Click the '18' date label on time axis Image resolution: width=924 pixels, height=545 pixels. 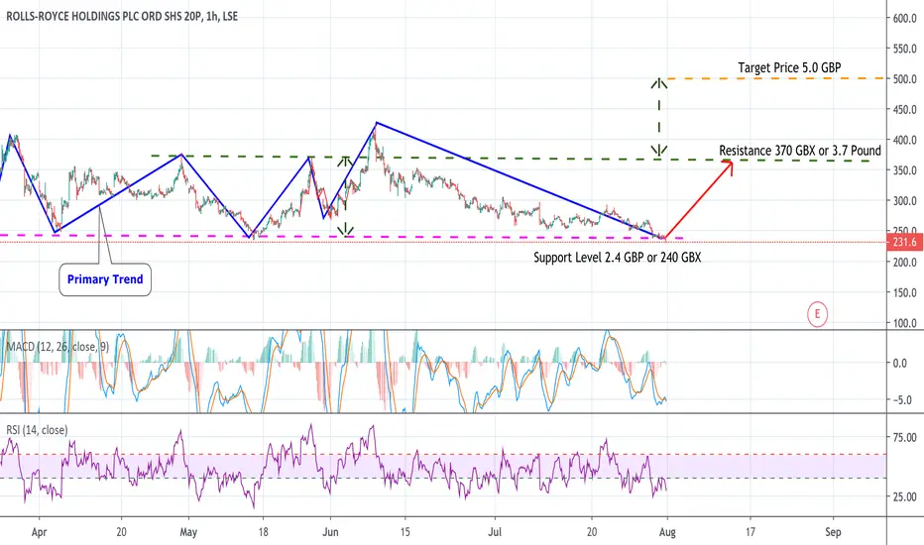point(263,533)
